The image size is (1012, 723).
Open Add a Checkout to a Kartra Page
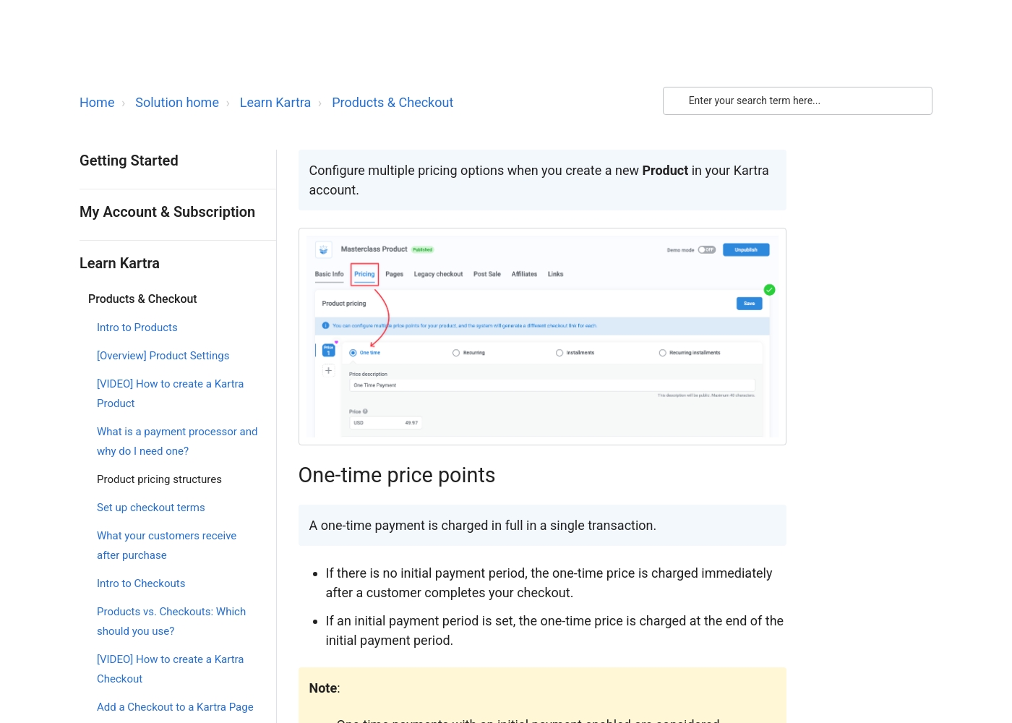pyautogui.click(x=175, y=707)
